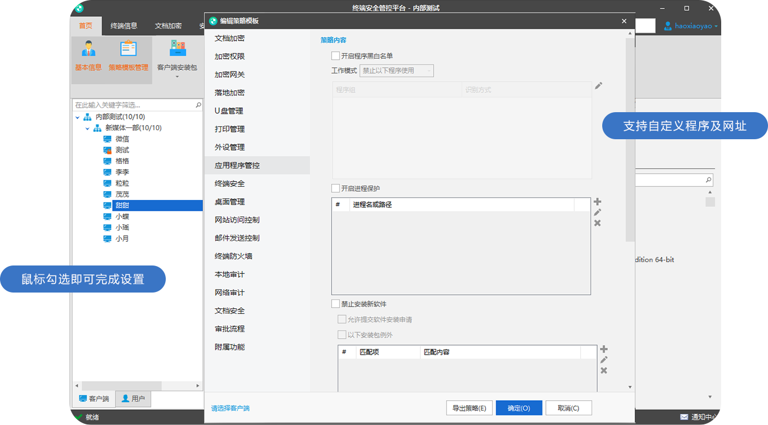
Task: Add a process via the plus icon
Action: [x=597, y=201]
